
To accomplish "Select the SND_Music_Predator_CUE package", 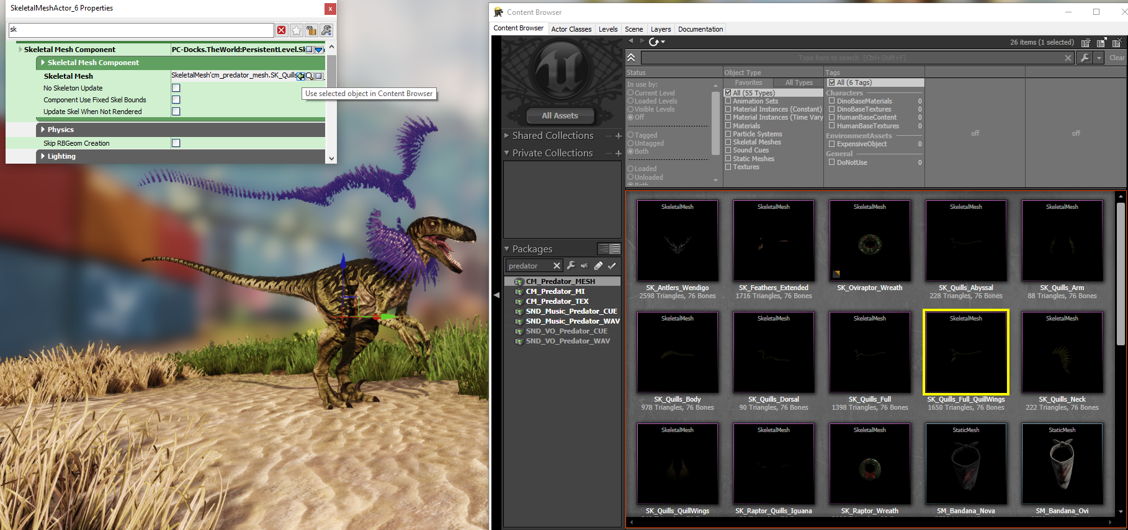I will click(x=571, y=311).
